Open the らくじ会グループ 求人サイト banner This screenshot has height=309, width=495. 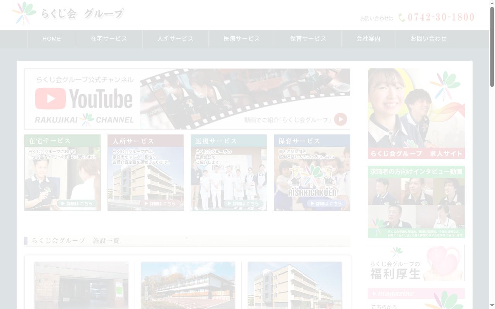click(416, 114)
